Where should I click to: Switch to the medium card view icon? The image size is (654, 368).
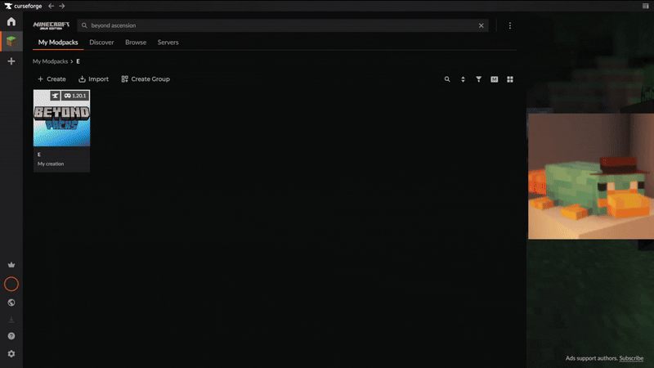[x=495, y=79]
